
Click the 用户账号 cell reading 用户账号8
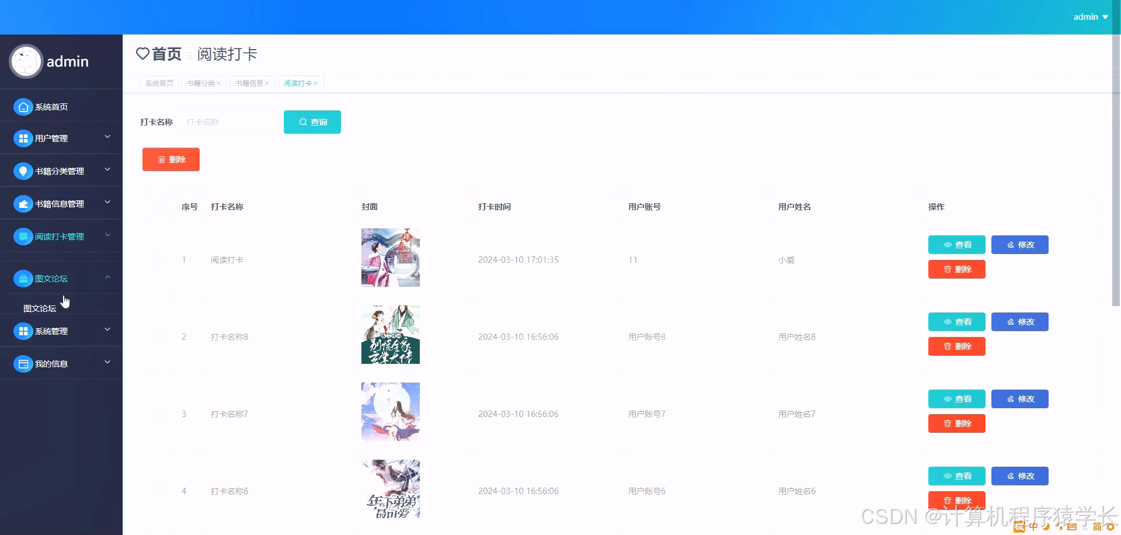[x=646, y=337]
